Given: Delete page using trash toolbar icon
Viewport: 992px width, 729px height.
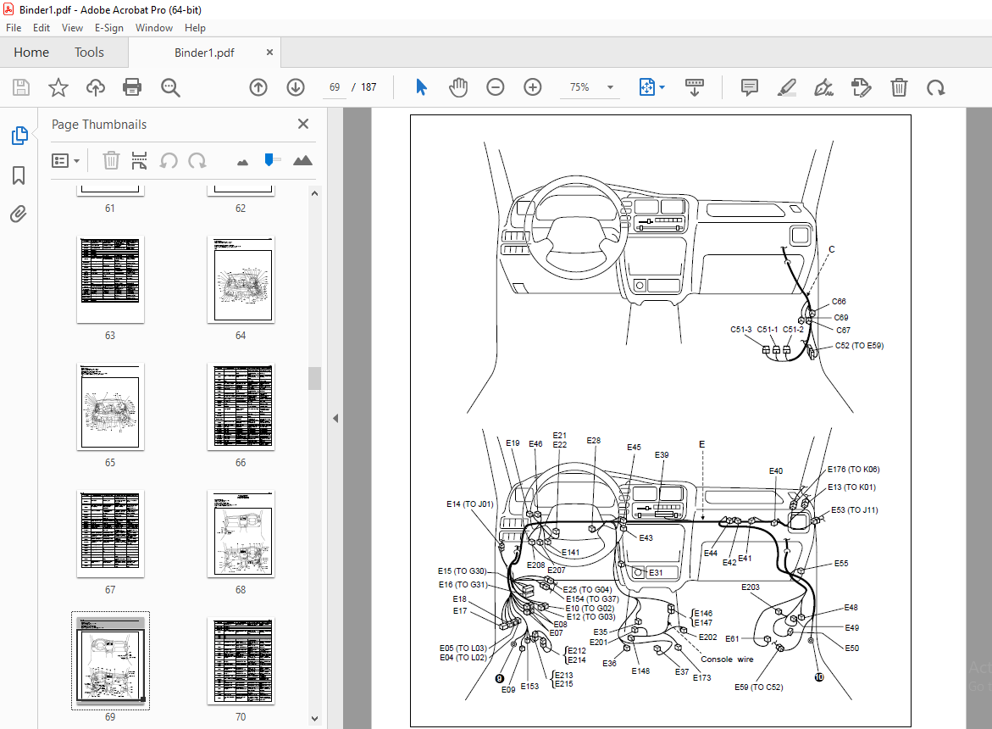Looking at the screenshot, I should click(898, 87).
